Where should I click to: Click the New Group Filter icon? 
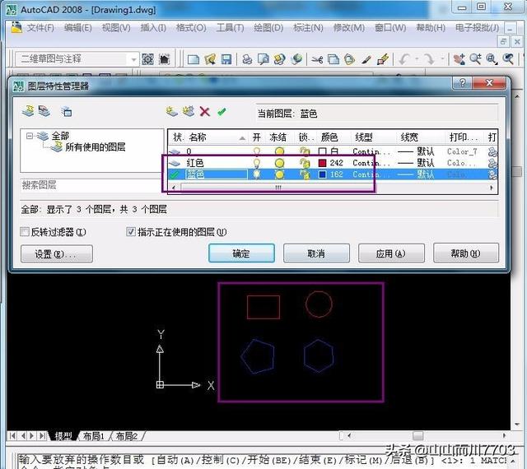point(44,111)
